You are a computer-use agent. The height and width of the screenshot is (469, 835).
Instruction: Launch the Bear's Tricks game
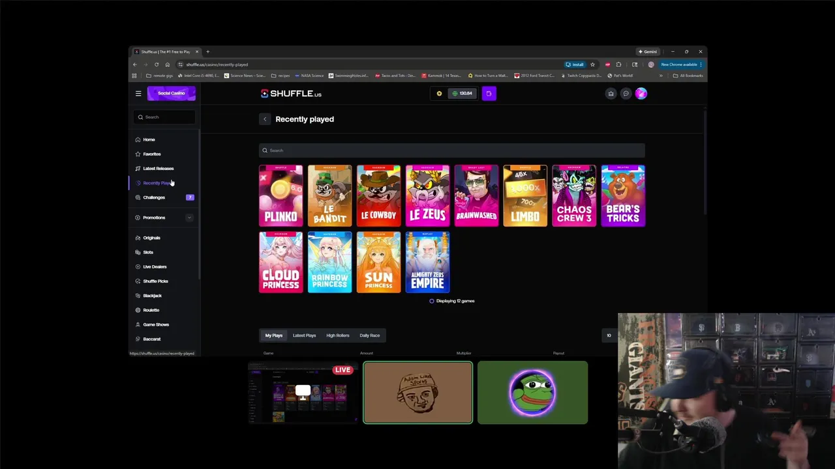point(623,196)
